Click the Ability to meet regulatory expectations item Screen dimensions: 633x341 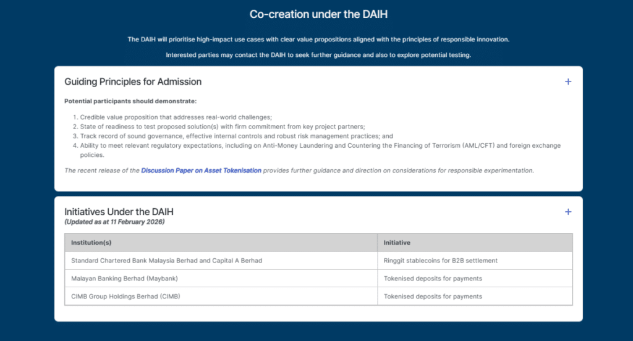(320, 145)
